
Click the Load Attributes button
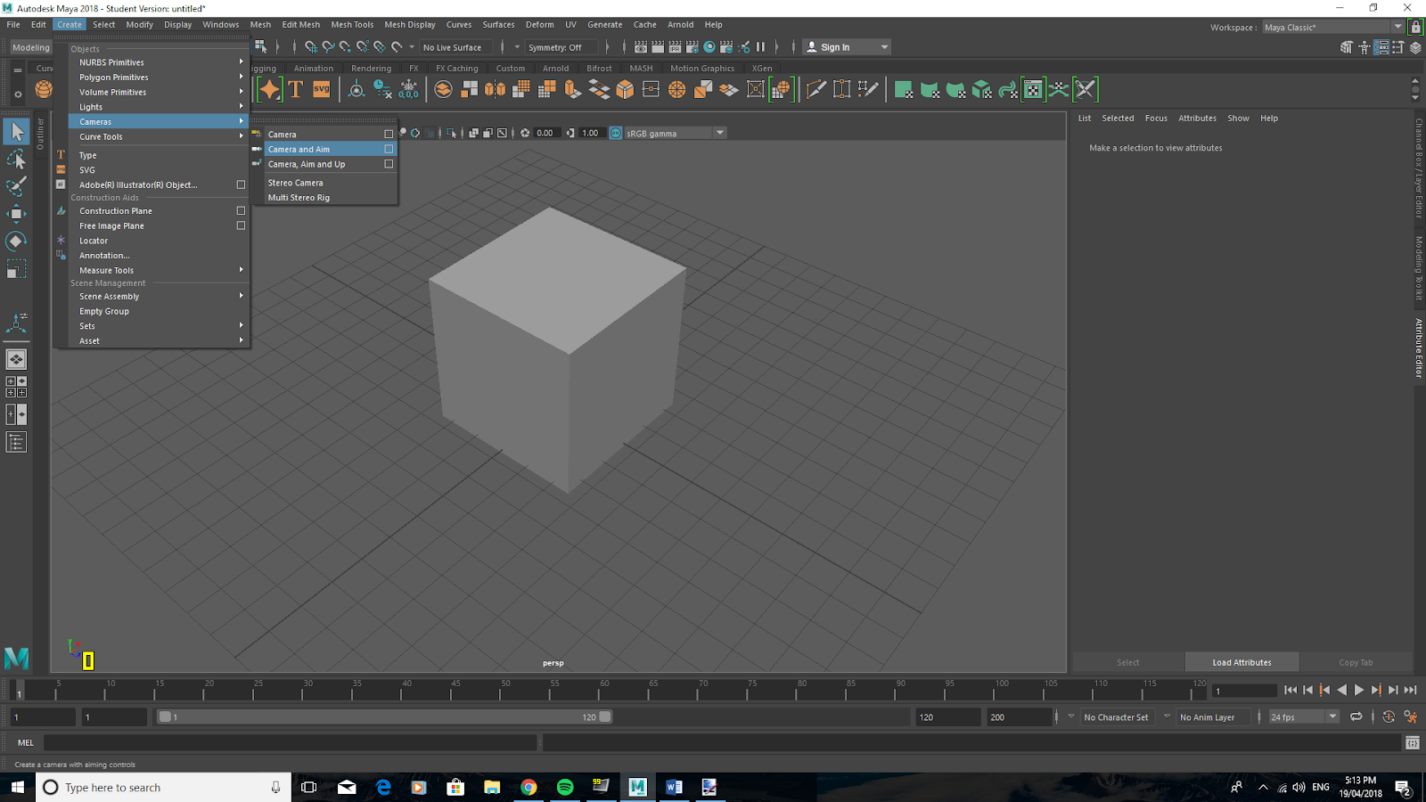tap(1242, 662)
